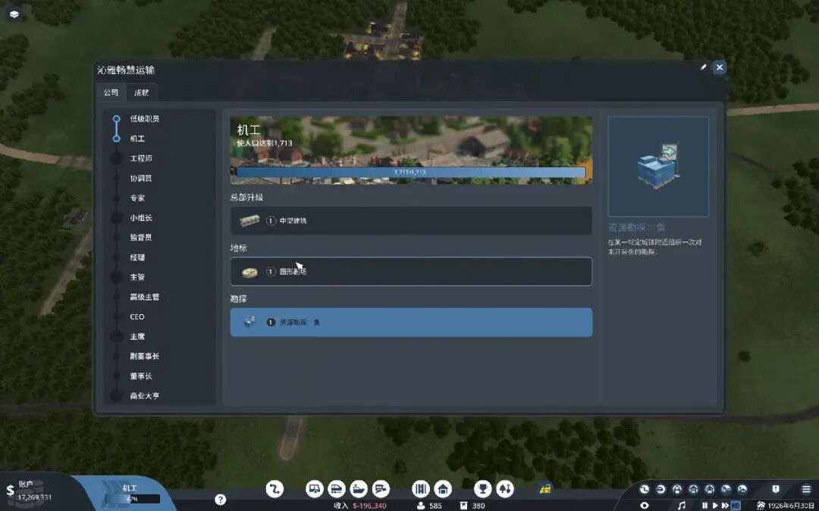
Task: Open the tree and shovel landscaping menu
Action: point(504,488)
